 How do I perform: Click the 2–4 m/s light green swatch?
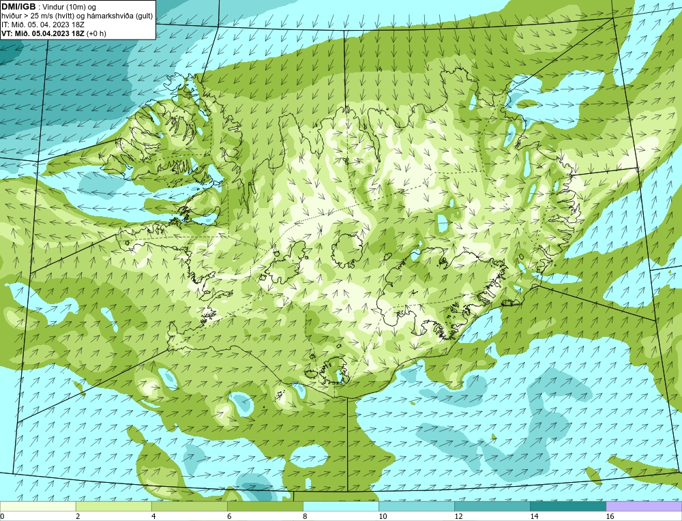(x=113, y=506)
